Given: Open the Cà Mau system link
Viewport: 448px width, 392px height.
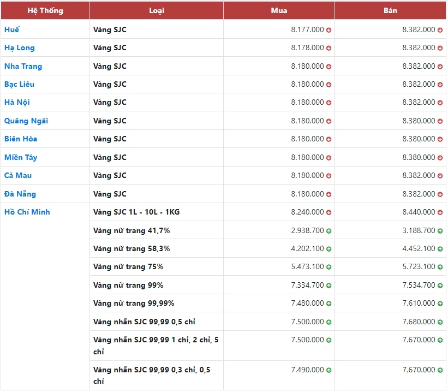Looking at the screenshot, I should (17, 176).
